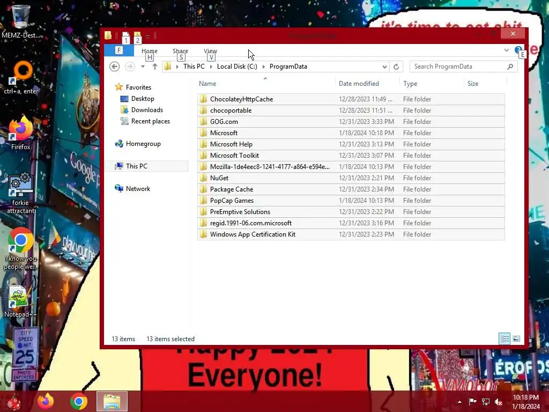Select the ctrl+a, enter desktop shortcut
Image resolution: width=549 pixels, height=412 pixels.
pyautogui.click(x=21, y=78)
